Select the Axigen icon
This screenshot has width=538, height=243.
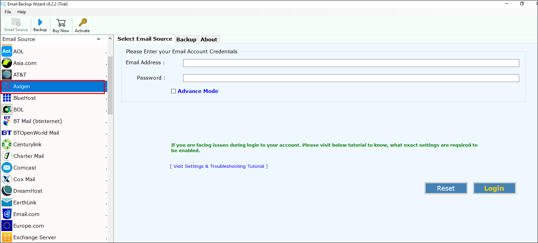point(7,86)
